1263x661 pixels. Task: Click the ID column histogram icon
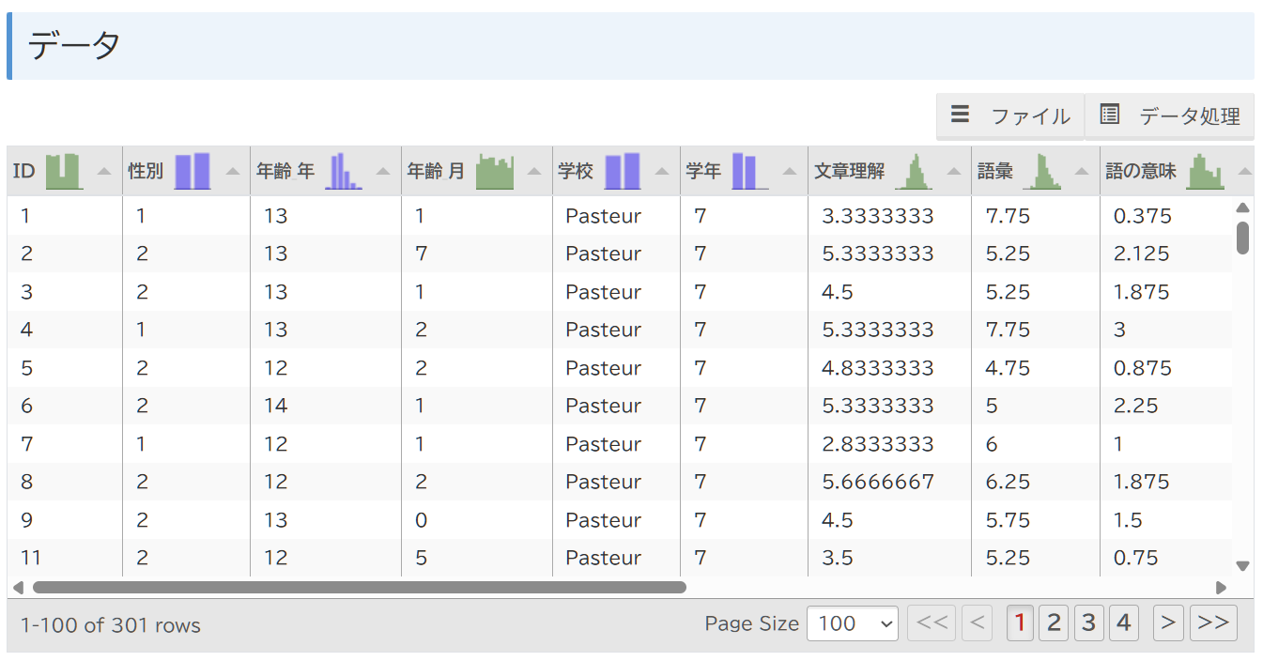(64, 171)
